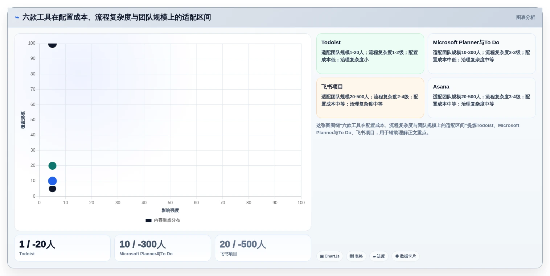The image size is (550, 276).
Task: Open the Asana info card
Action: [481, 98]
